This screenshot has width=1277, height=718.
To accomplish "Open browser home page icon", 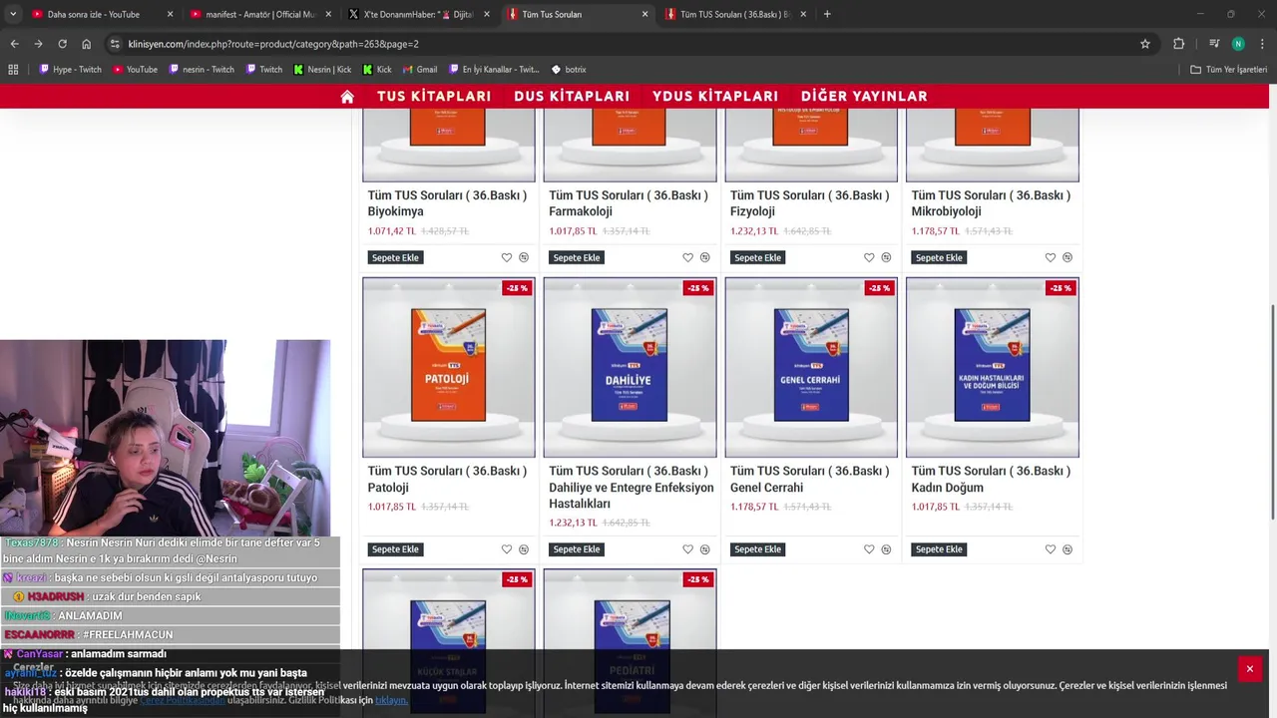I will [x=86, y=44].
